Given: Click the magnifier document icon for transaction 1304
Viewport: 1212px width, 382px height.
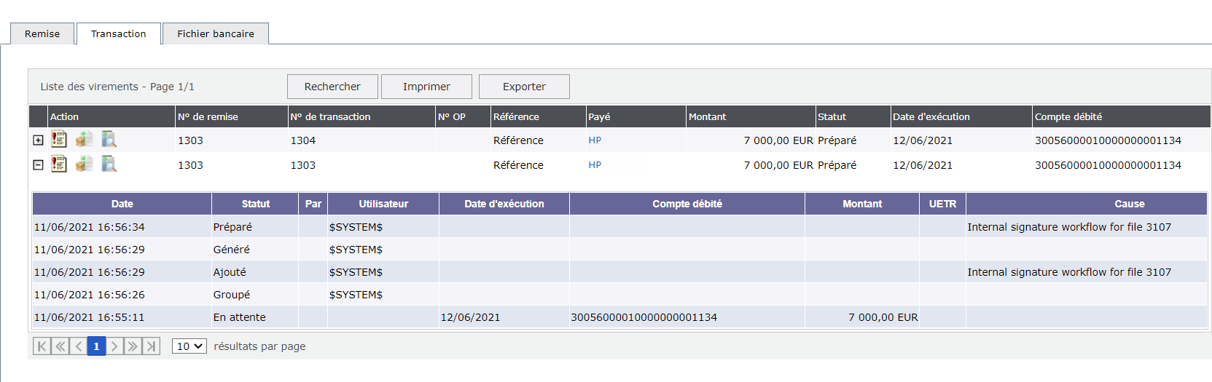Looking at the screenshot, I should 109,139.
